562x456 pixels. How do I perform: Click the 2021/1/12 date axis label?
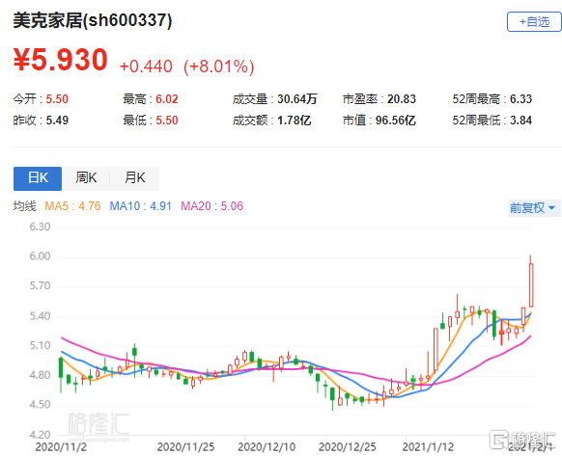click(428, 447)
